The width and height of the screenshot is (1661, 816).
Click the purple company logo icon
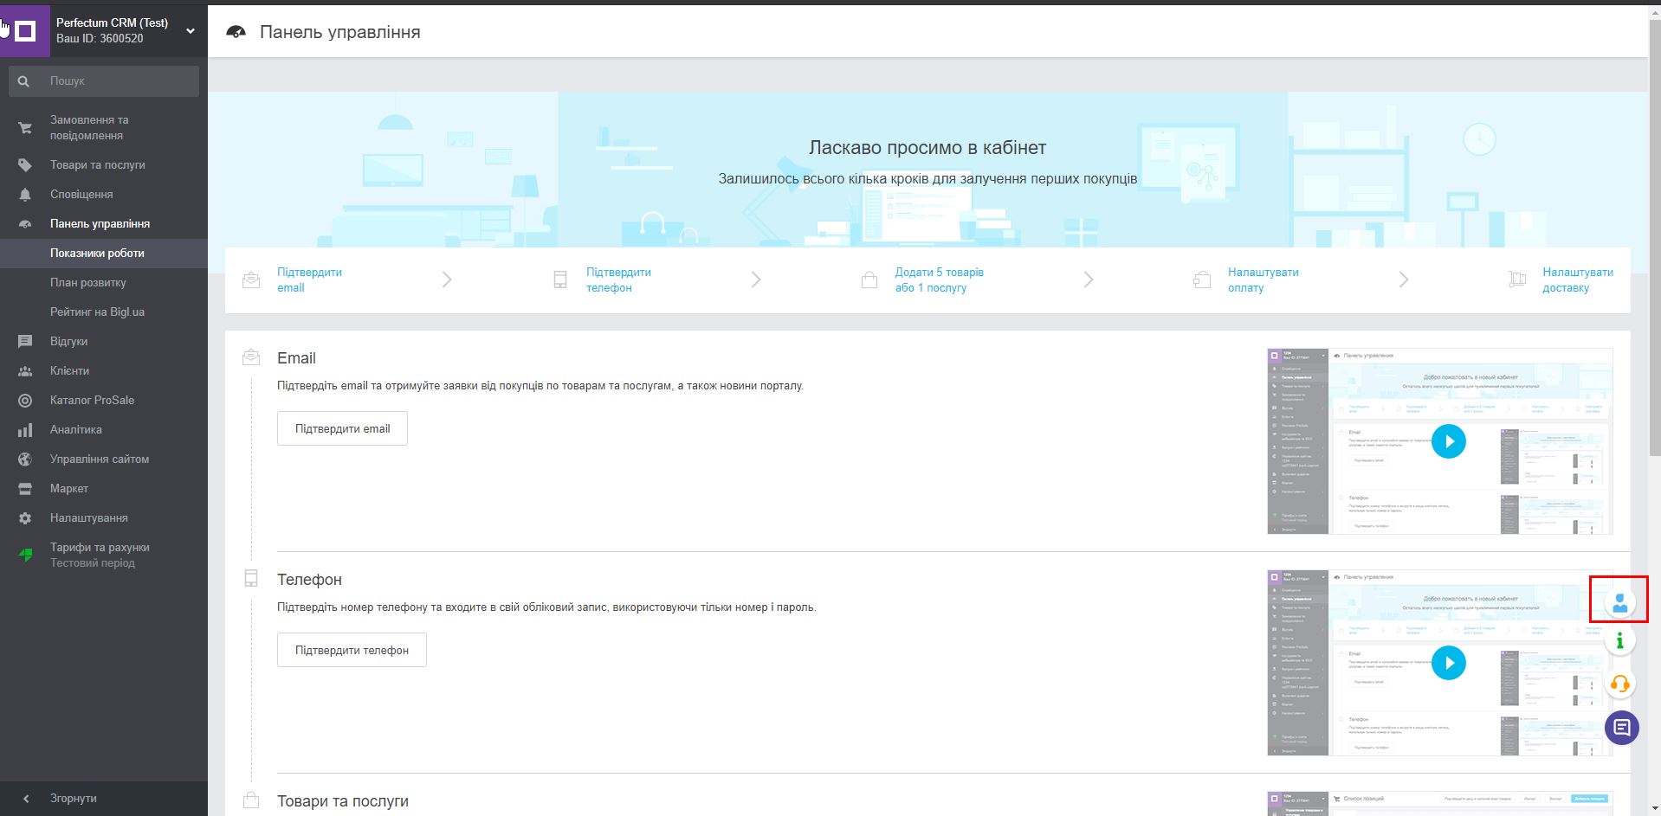(x=25, y=31)
